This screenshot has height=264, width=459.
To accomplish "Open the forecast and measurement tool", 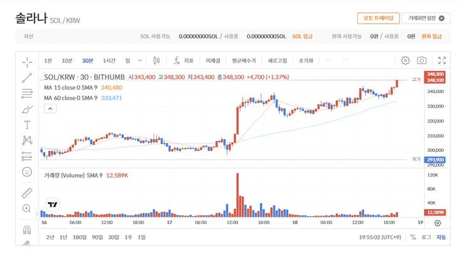I will [27, 156].
